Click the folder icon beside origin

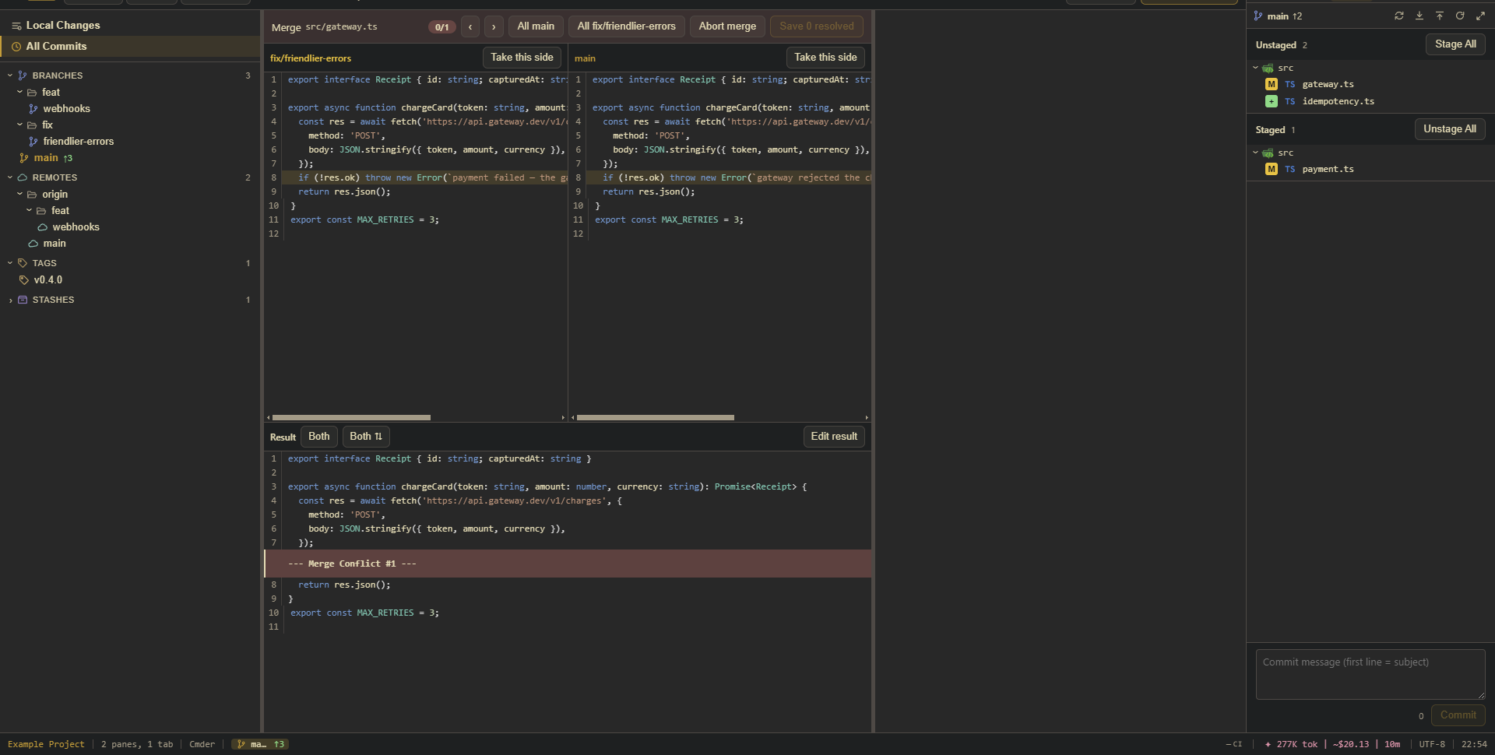(32, 195)
